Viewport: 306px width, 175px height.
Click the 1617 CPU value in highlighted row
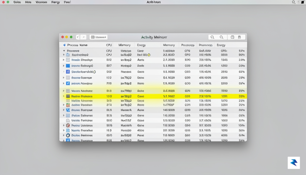point(109,96)
